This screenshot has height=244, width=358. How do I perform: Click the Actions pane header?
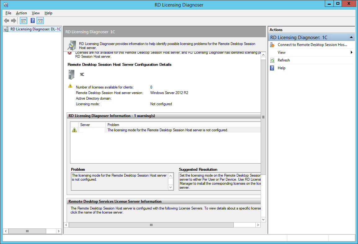click(311, 30)
